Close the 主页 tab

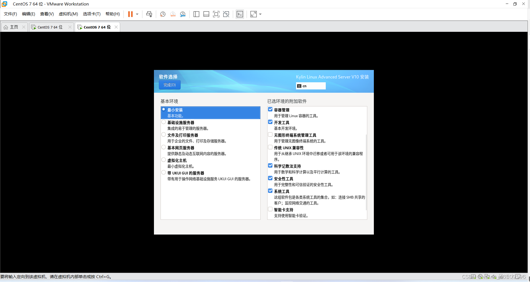tap(24, 27)
